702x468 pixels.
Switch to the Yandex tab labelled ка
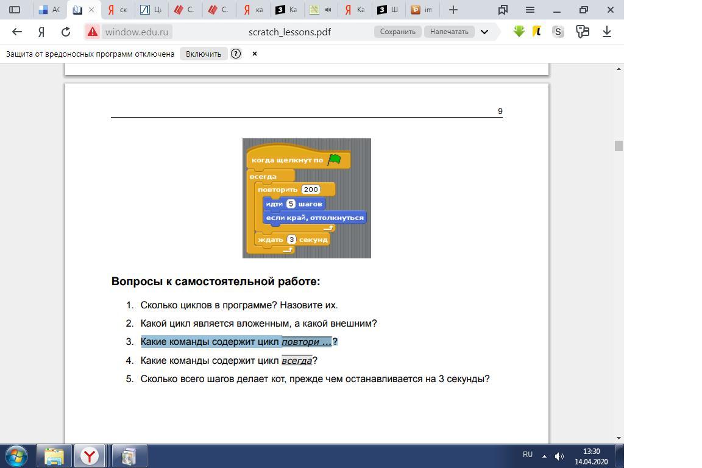(x=253, y=10)
